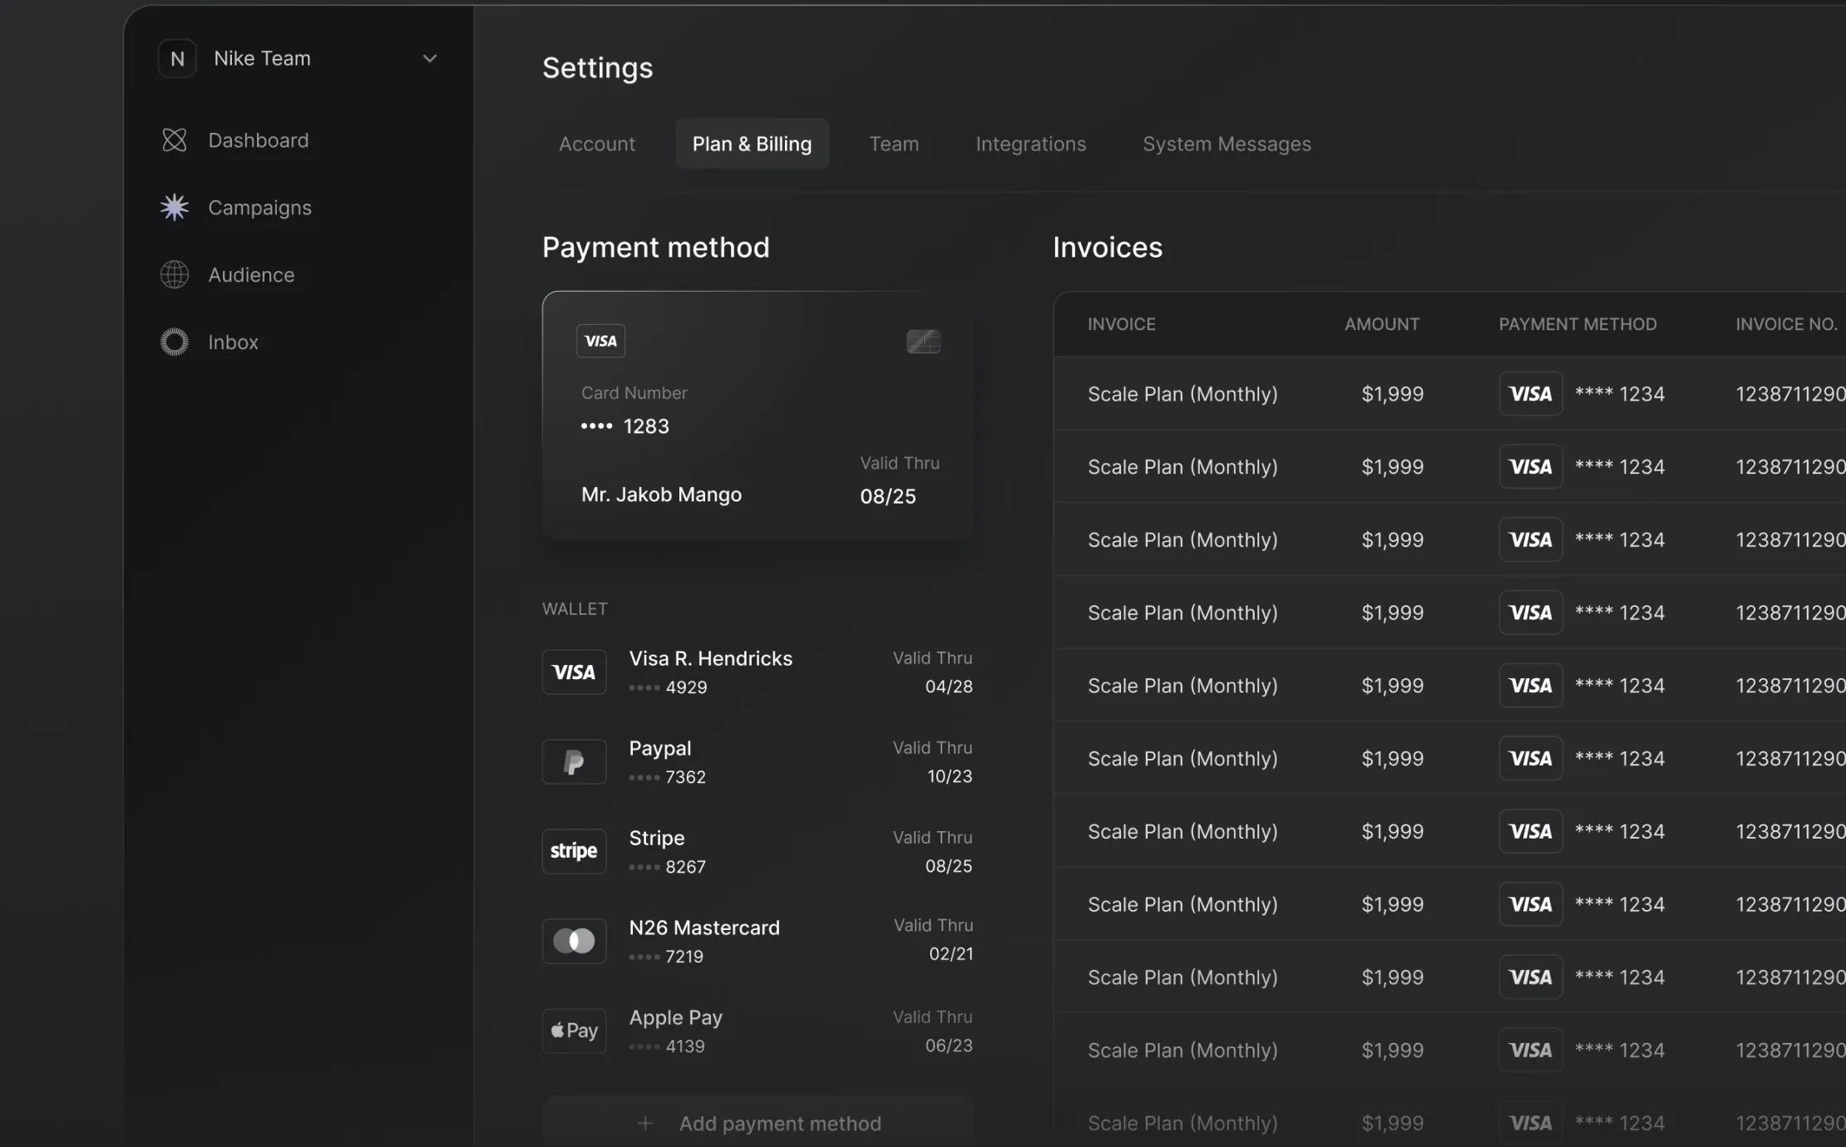Open Inbox from the sidebar
This screenshot has width=1846, height=1147.
point(233,342)
